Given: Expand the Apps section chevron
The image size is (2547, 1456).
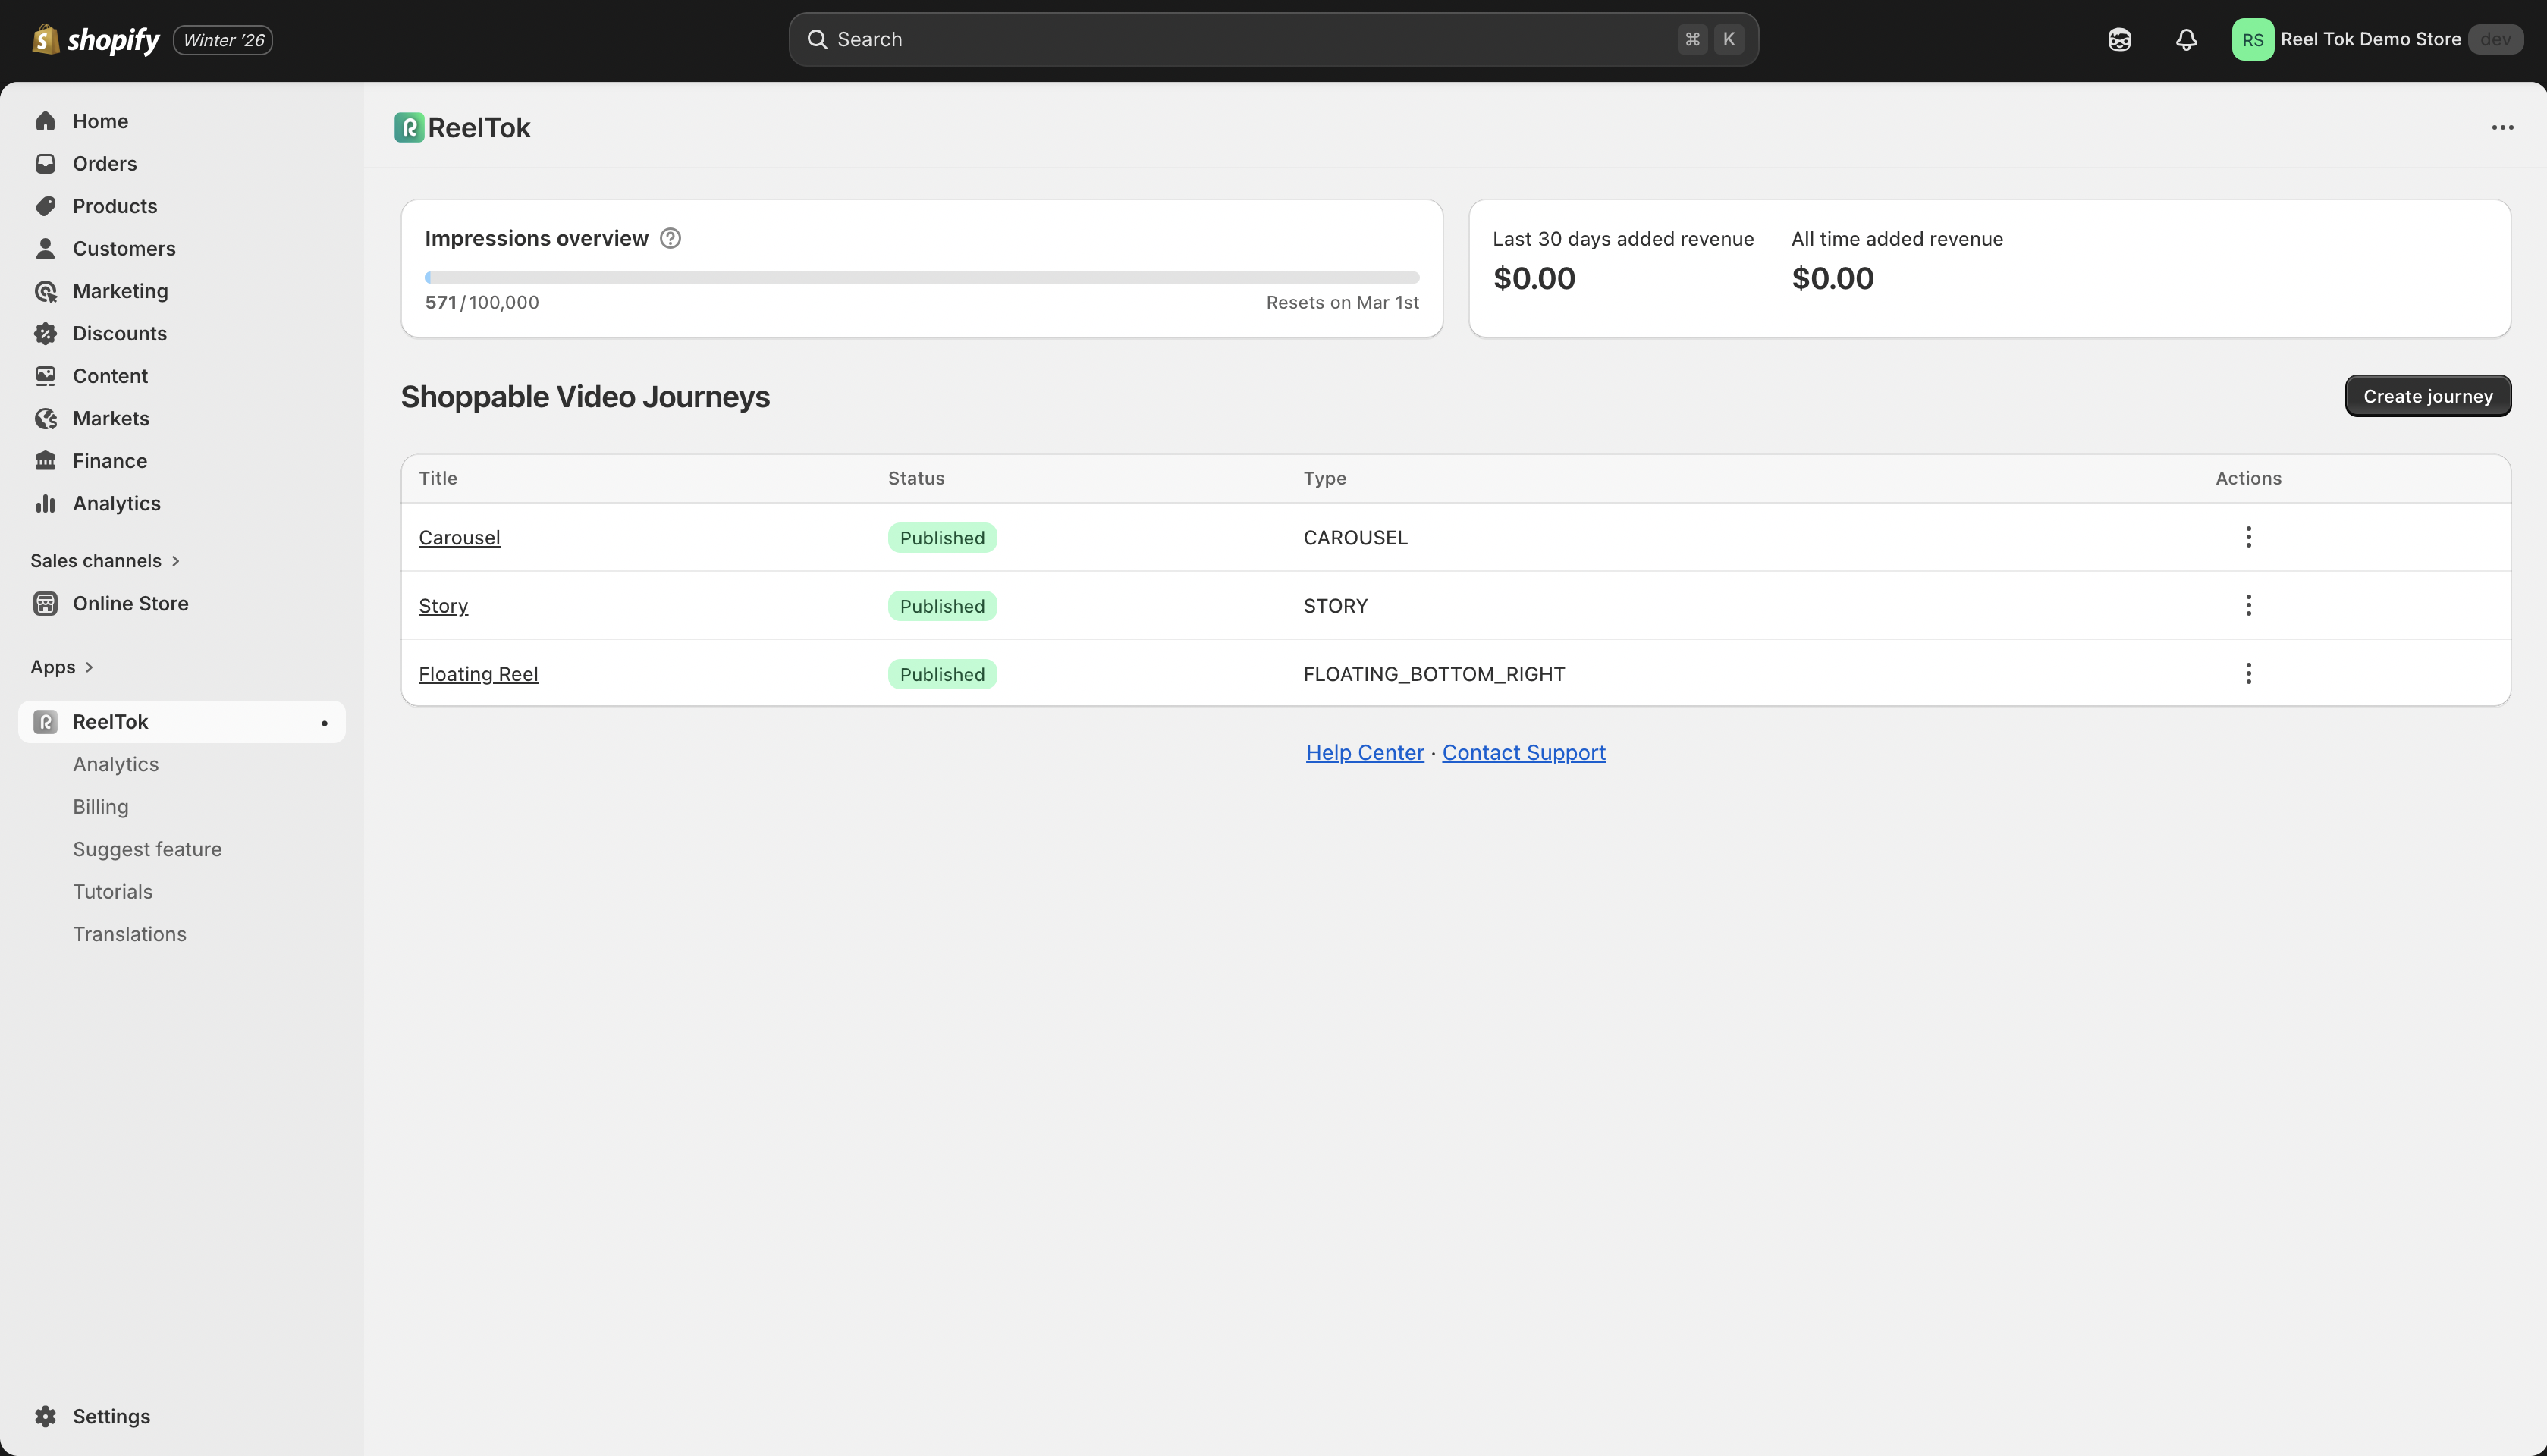Looking at the screenshot, I should (89, 667).
